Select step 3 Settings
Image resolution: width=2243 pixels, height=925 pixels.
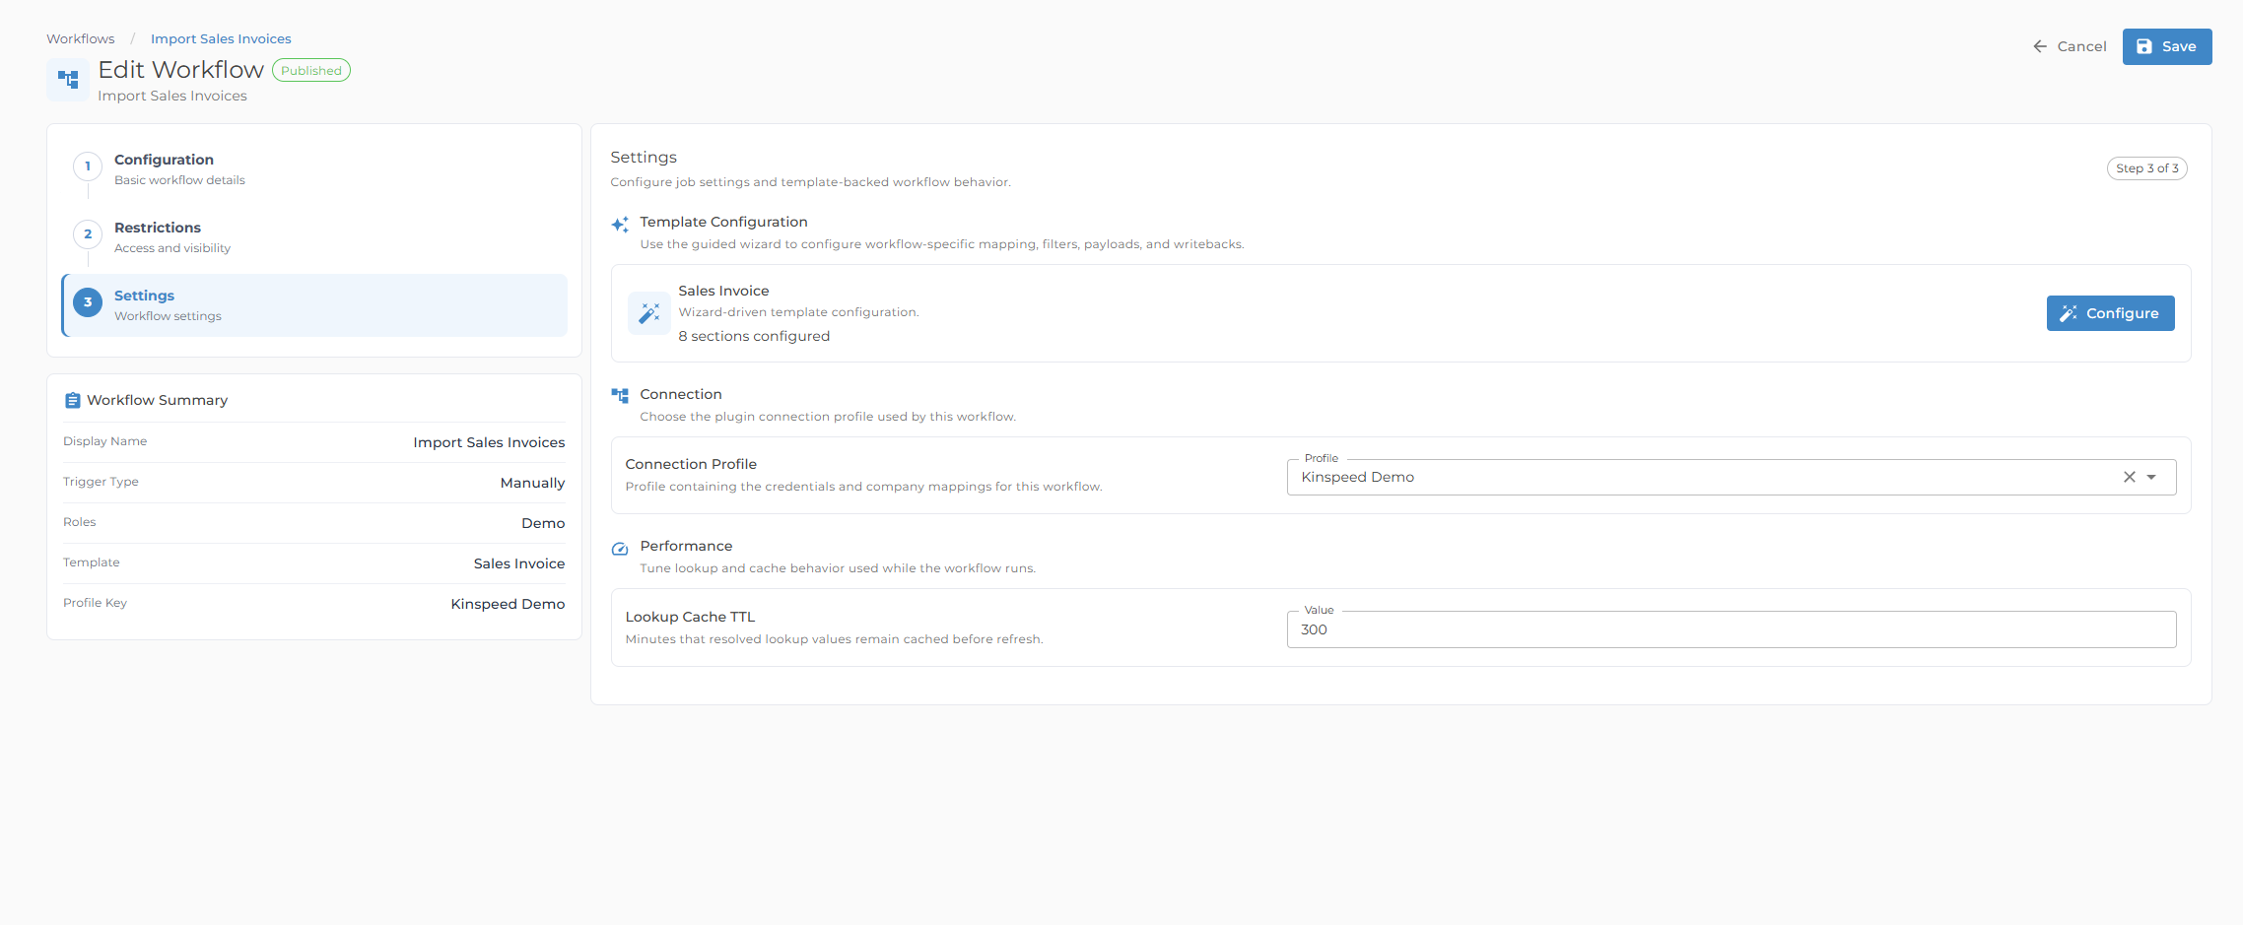pyautogui.click(x=314, y=305)
